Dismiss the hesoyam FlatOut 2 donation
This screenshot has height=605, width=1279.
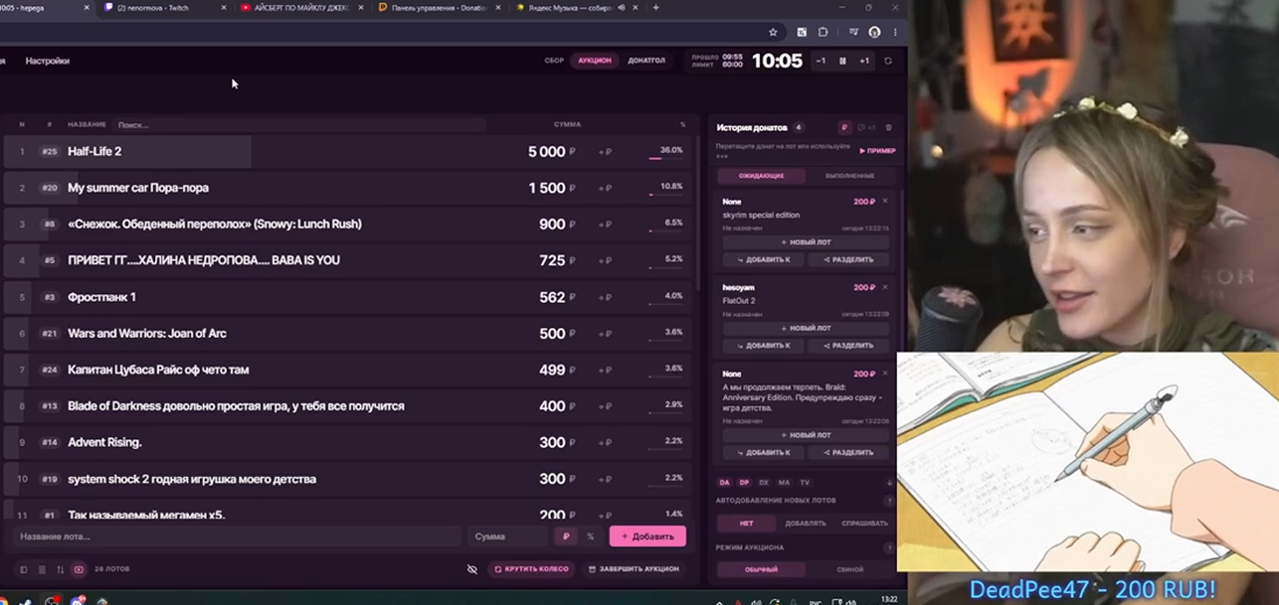tap(885, 287)
